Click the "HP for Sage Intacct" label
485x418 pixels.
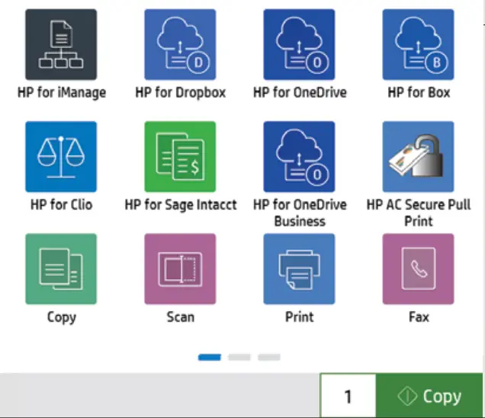181,205
